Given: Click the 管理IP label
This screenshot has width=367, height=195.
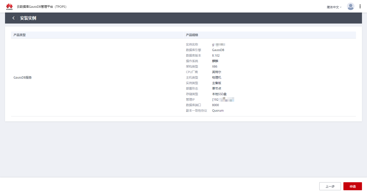Looking at the screenshot, I should [x=190, y=100].
